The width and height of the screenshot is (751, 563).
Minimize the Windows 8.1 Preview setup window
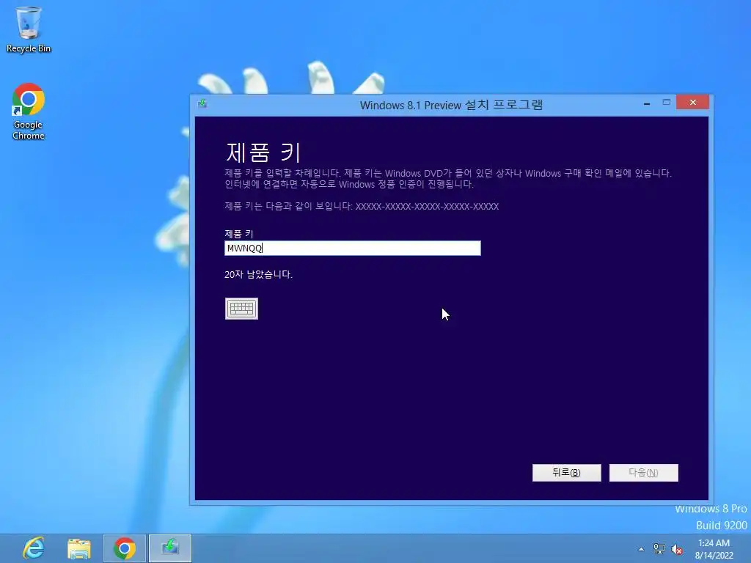(647, 103)
